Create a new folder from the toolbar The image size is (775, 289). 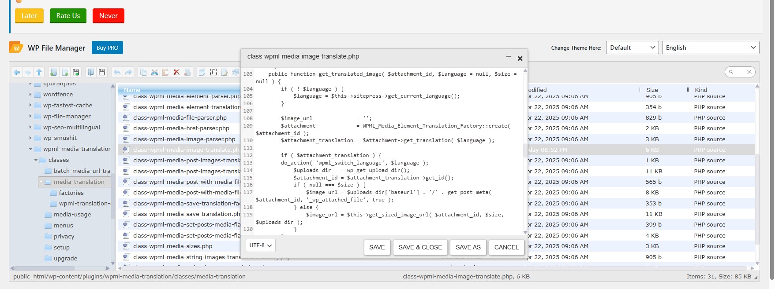click(54, 72)
